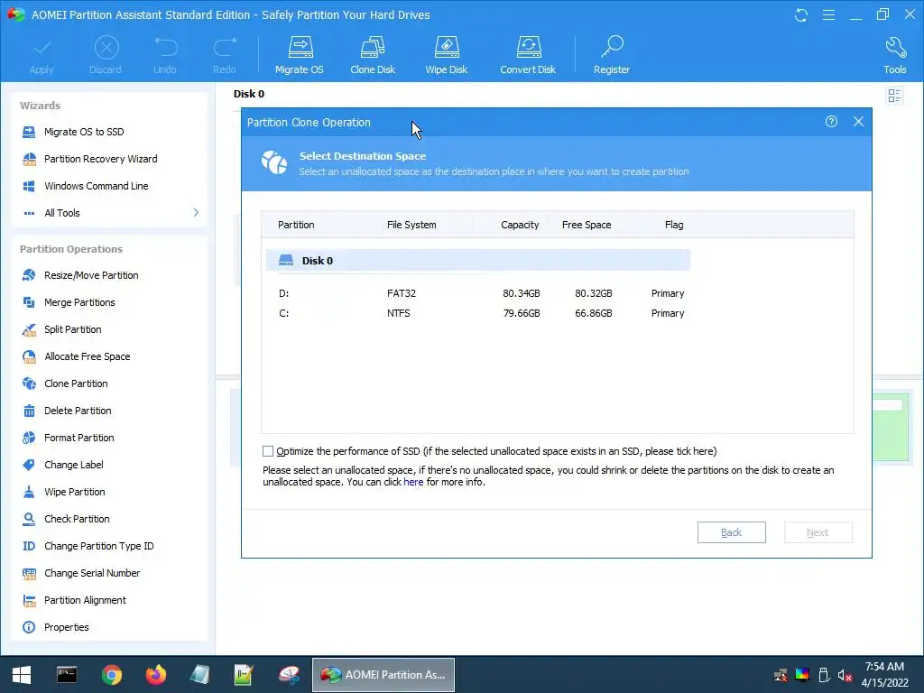Launch Migrate OS to SSD wizard
The width and height of the screenshot is (924, 693).
click(84, 132)
